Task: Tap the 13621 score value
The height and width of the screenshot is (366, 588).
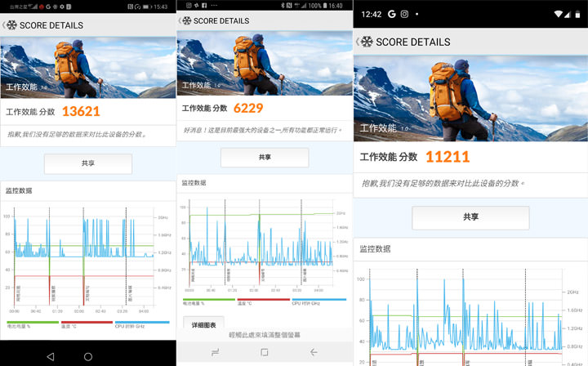Action: point(80,112)
